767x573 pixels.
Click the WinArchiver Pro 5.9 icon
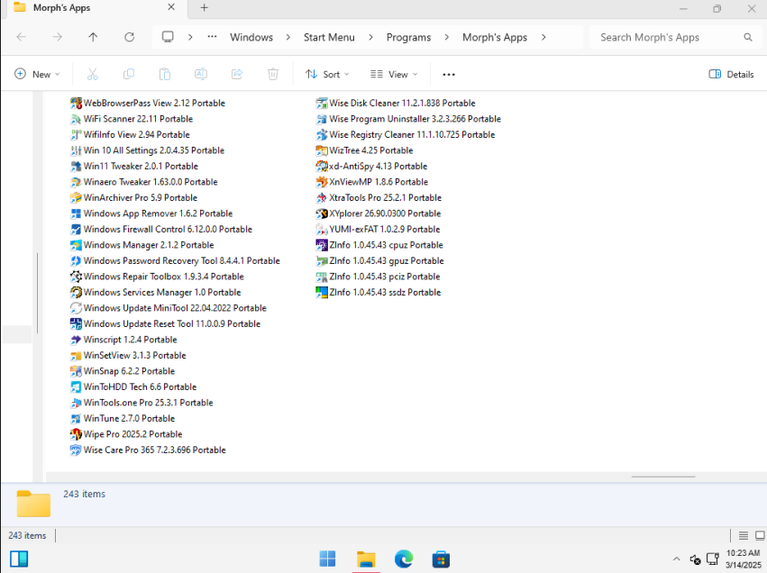point(76,197)
